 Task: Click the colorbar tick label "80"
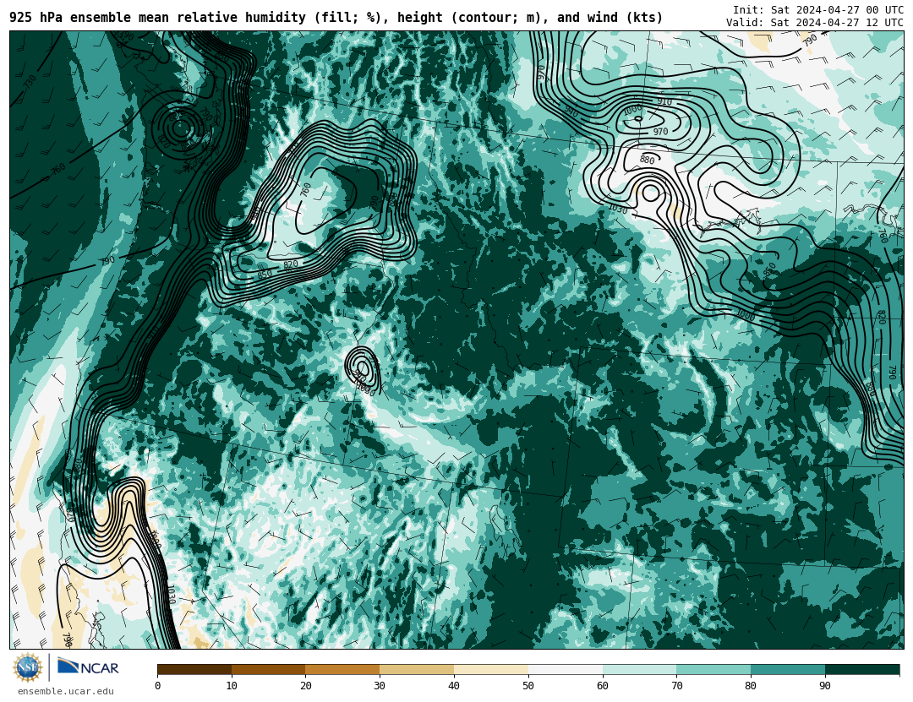tap(752, 686)
